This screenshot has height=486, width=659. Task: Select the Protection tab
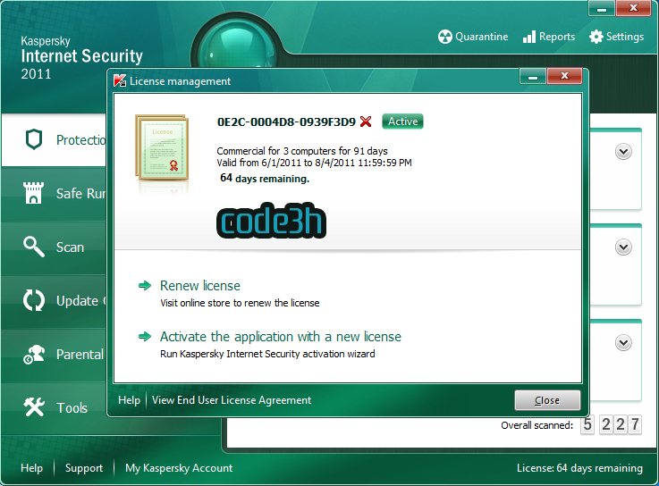point(54,140)
